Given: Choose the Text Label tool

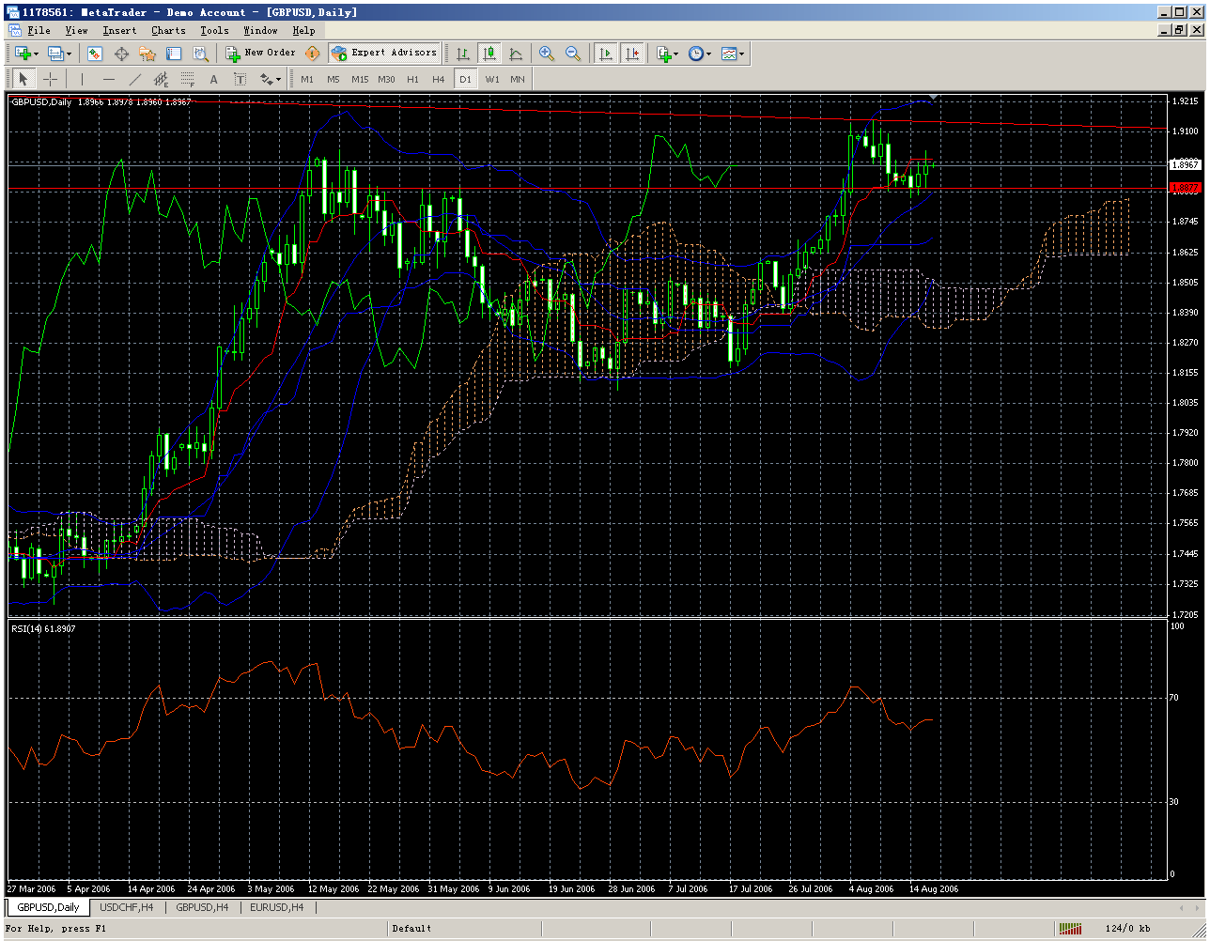Looking at the screenshot, I should 240,79.
